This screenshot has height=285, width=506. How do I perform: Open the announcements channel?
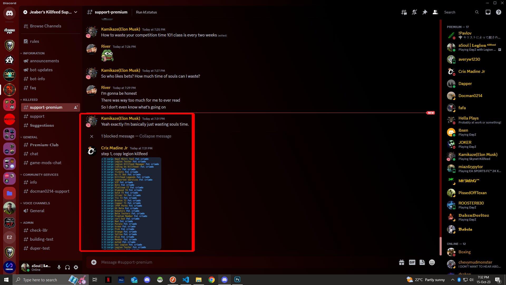tap(51, 61)
